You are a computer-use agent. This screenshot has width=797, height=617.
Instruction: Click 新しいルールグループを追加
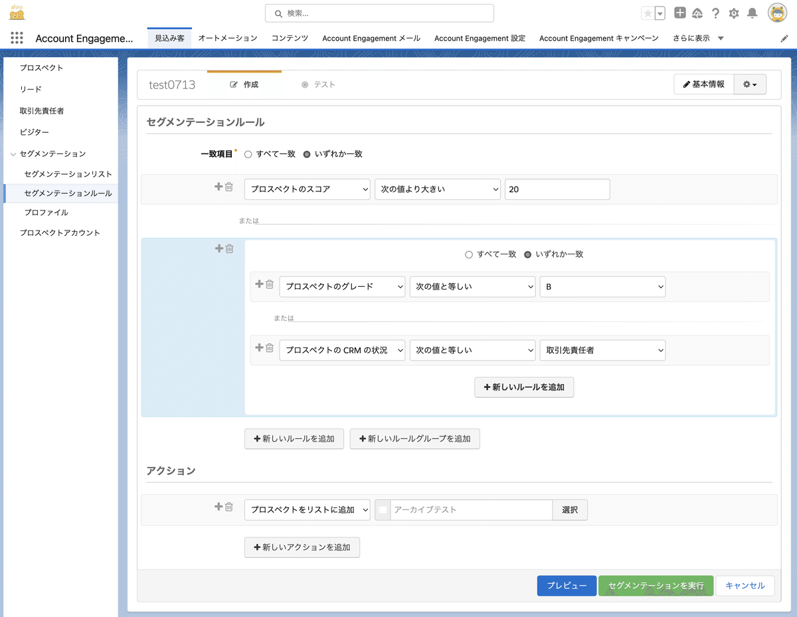point(414,439)
